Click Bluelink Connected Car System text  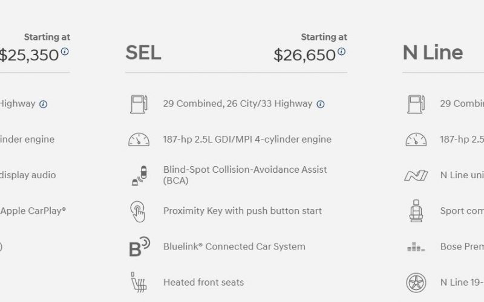(x=234, y=246)
